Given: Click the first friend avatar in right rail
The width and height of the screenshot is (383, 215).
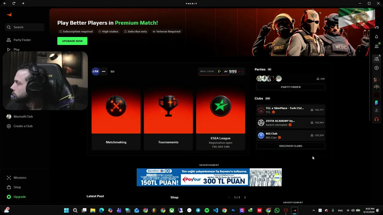Looking at the screenshot, I should point(376,79).
